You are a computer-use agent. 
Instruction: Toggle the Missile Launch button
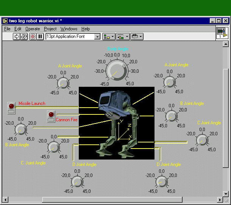click(11, 108)
